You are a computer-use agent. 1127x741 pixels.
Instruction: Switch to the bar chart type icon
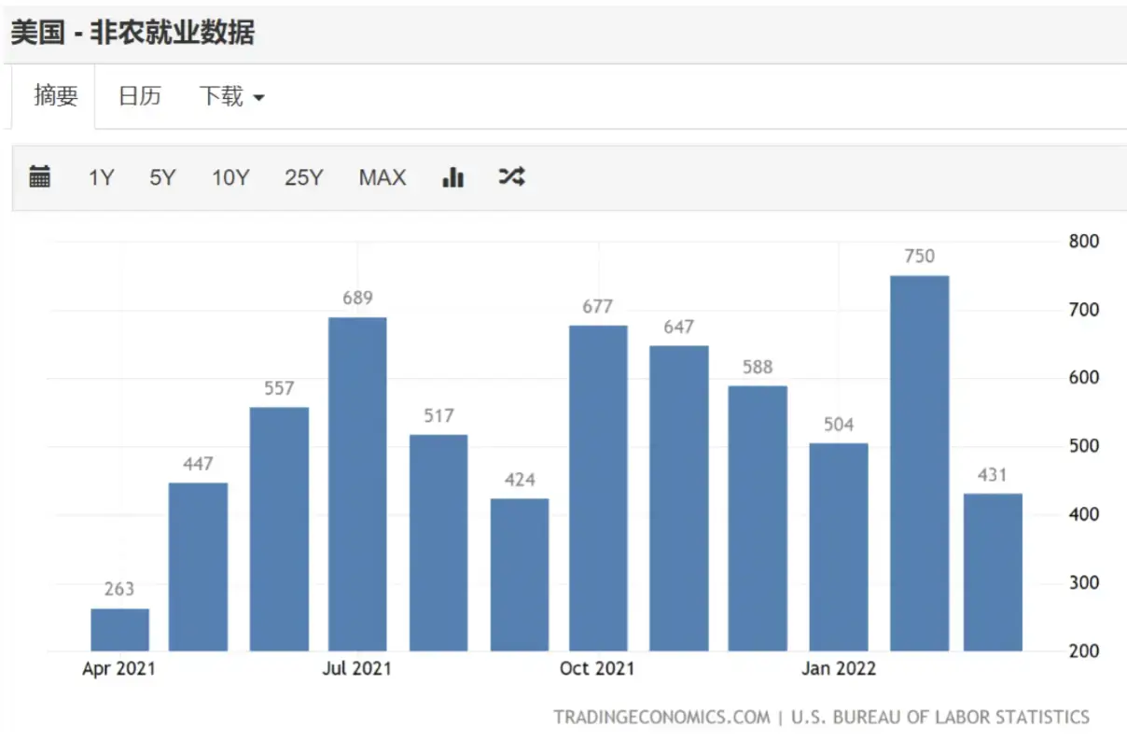[x=452, y=176]
